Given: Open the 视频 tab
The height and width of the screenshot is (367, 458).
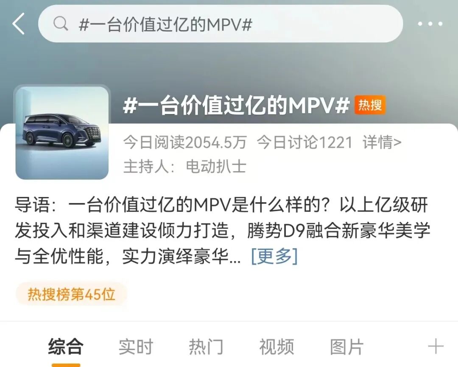Looking at the screenshot, I should 276,347.
